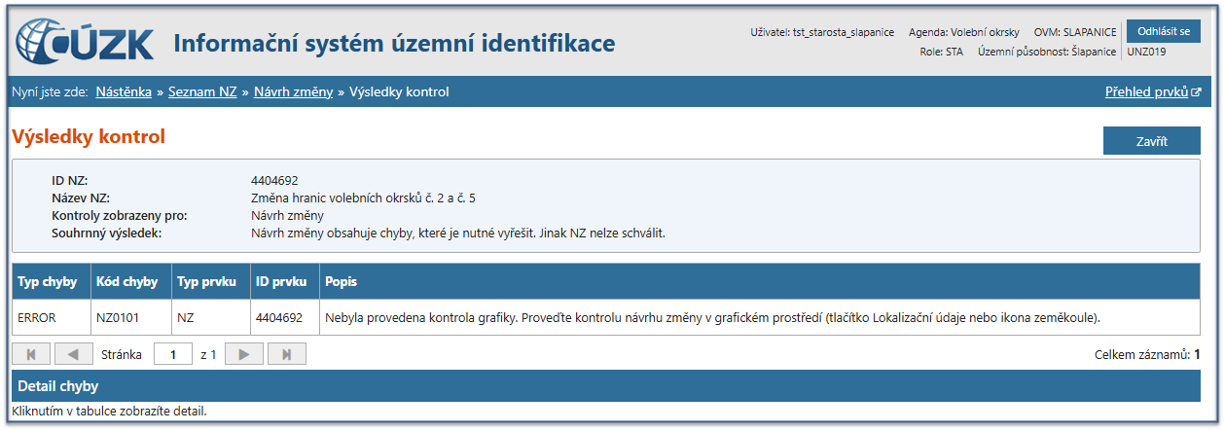Go to next page of results

coord(244,354)
